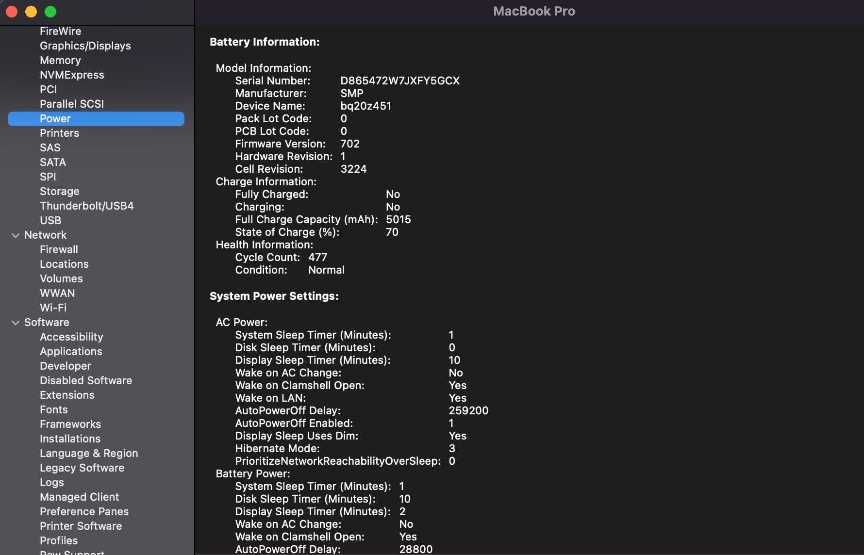Click the full charge capacity value 5015
Screen dimensions: 864x555
pos(399,219)
